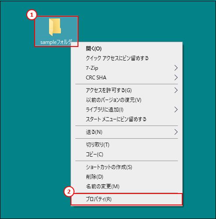Open the 7-Zip submenu item
Image resolution: width=216 pixels, height=219 pixels.
point(127,68)
